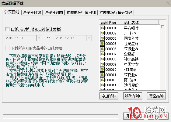
Task: Select the 万 科A row
Action: coord(130,33)
